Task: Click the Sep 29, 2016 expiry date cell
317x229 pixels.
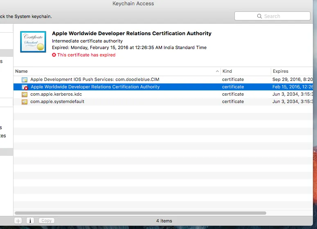Action: coord(292,79)
